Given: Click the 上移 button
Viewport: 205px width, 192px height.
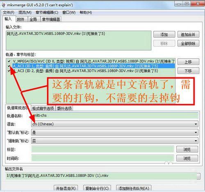Looking at the screenshot, I should [x=188, y=62].
